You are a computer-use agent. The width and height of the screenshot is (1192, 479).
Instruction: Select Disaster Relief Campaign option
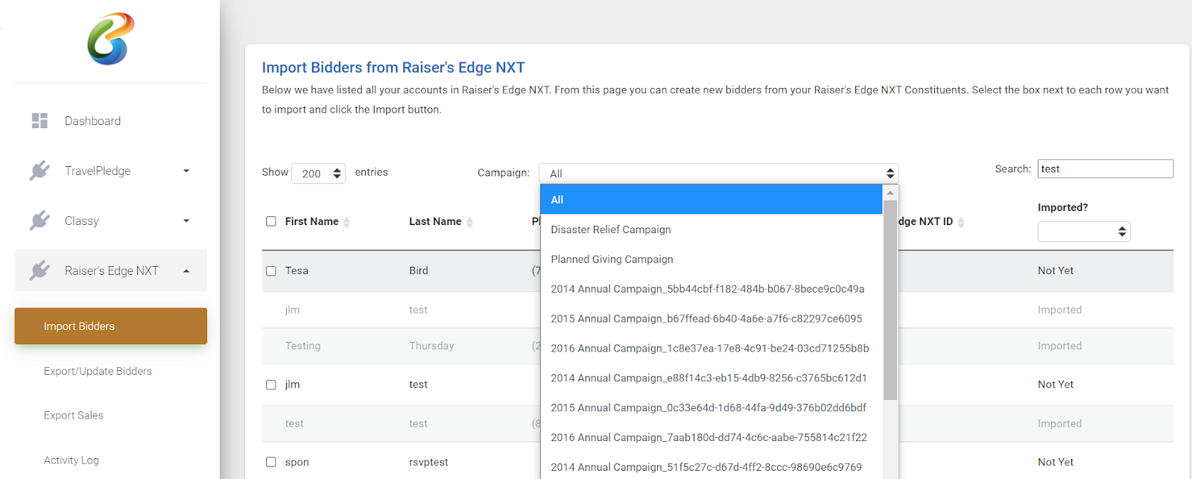coord(711,229)
